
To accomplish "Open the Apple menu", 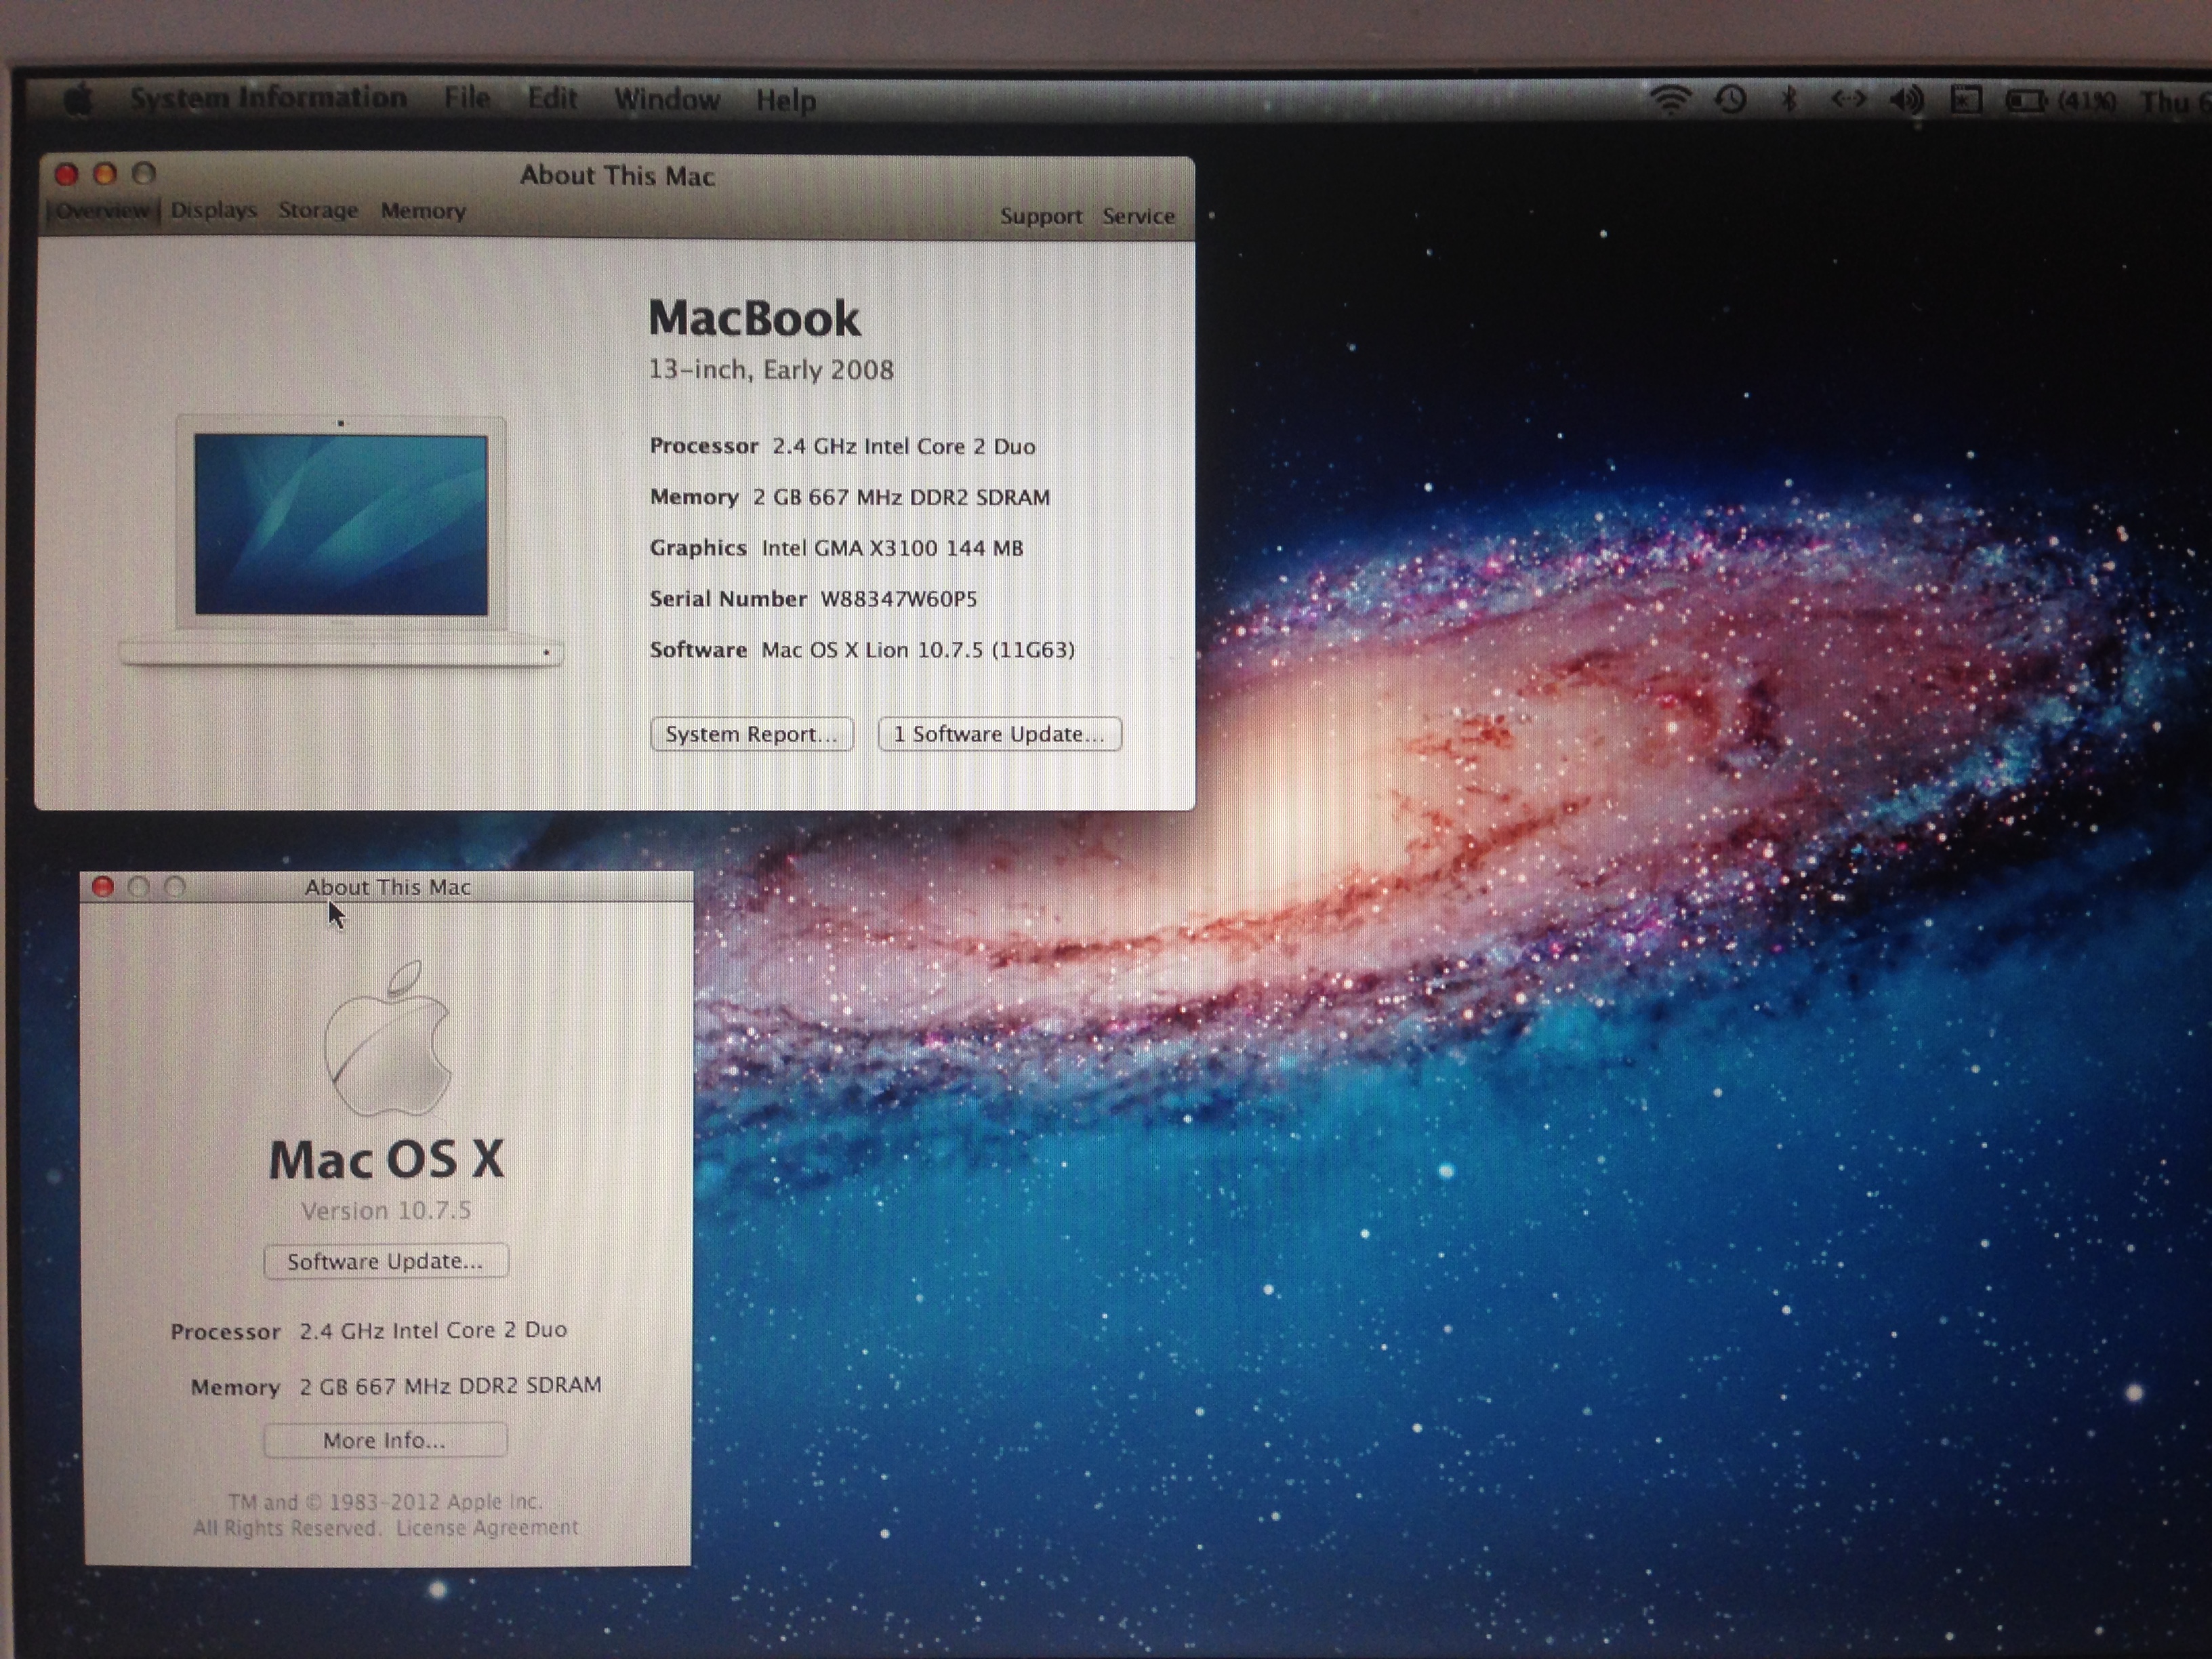I will click(x=79, y=99).
